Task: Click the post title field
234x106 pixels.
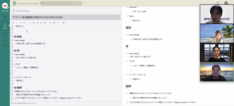Action: [x=66, y=17]
